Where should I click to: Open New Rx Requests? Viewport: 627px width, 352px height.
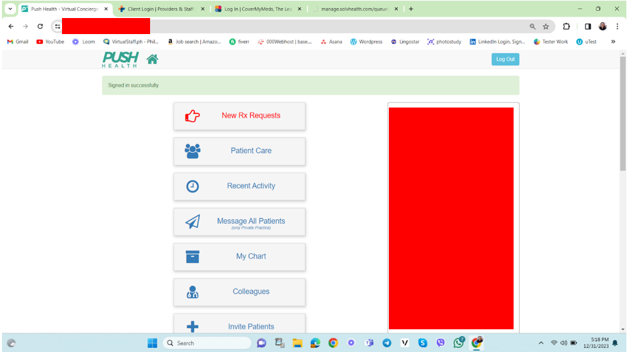(x=239, y=116)
